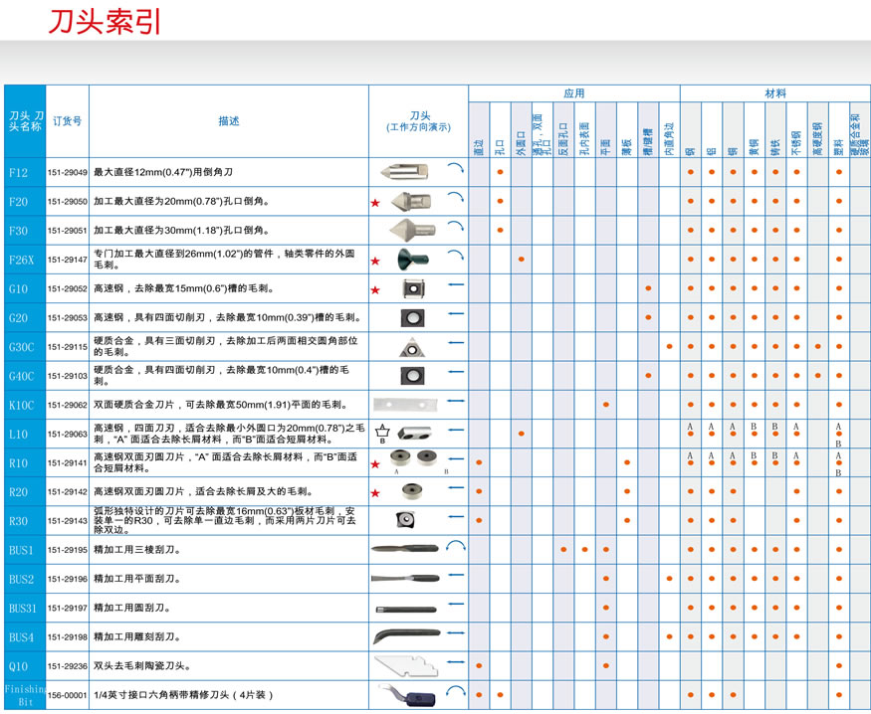Click the F12 chamfer cutter image
871x714 pixels.
click(x=404, y=171)
